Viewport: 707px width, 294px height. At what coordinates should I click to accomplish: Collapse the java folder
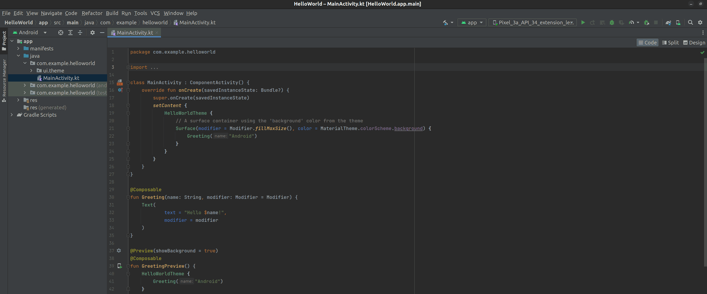(x=18, y=56)
